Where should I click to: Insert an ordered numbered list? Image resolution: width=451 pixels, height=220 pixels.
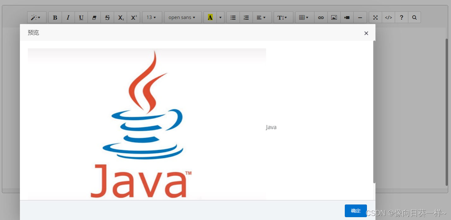[x=246, y=17]
